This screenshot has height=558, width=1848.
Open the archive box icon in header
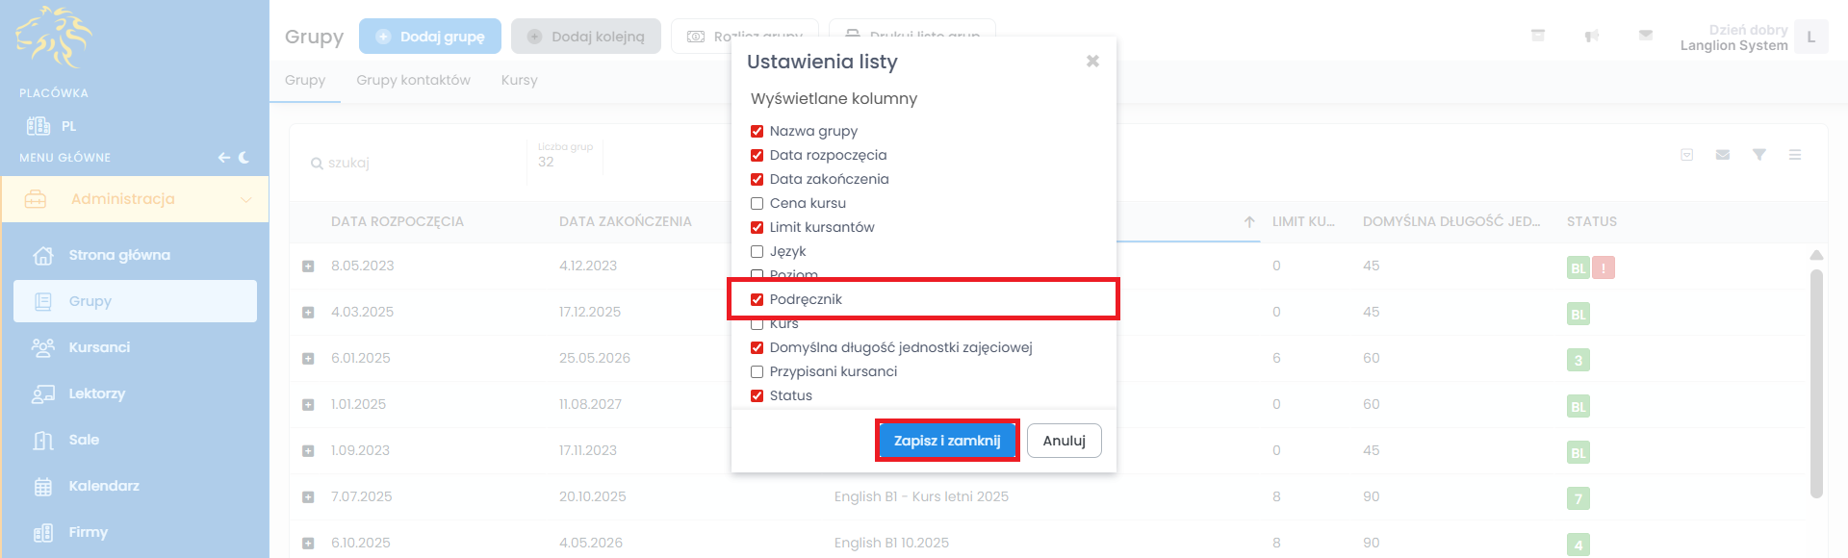coord(1538,36)
